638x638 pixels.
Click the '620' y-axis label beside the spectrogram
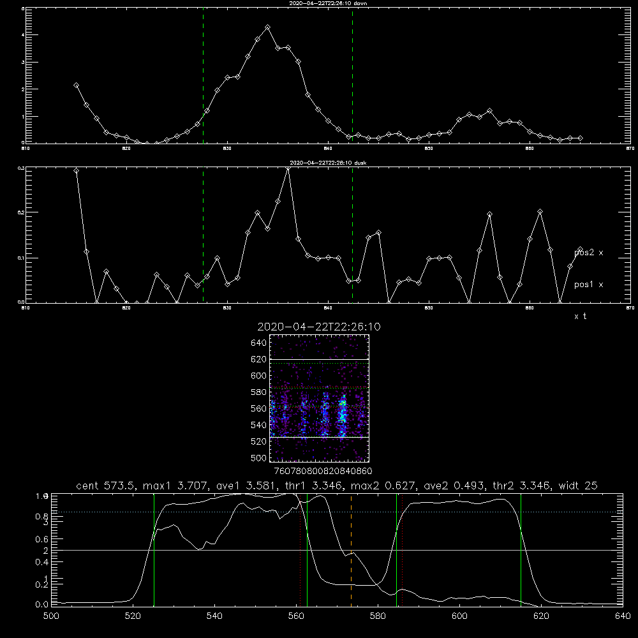tap(259, 359)
